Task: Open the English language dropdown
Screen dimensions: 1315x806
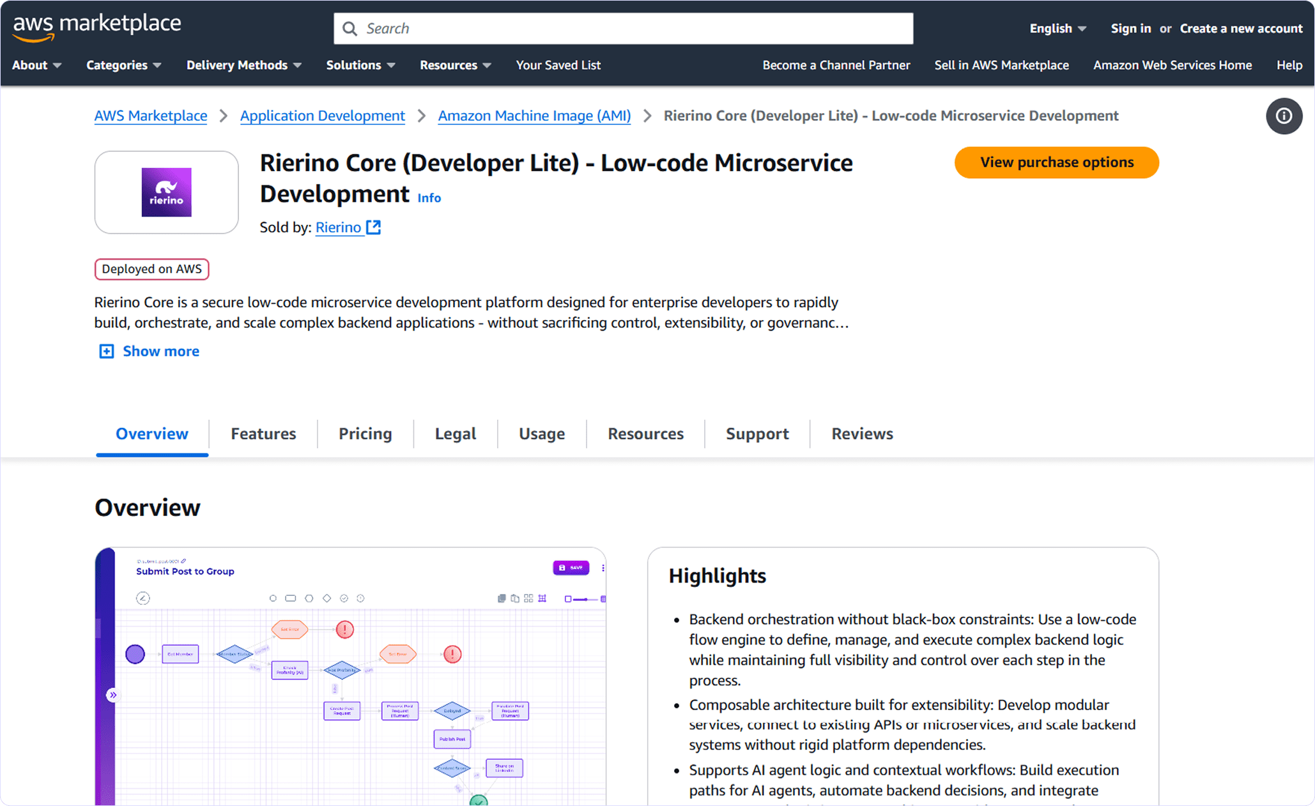Action: [1057, 29]
